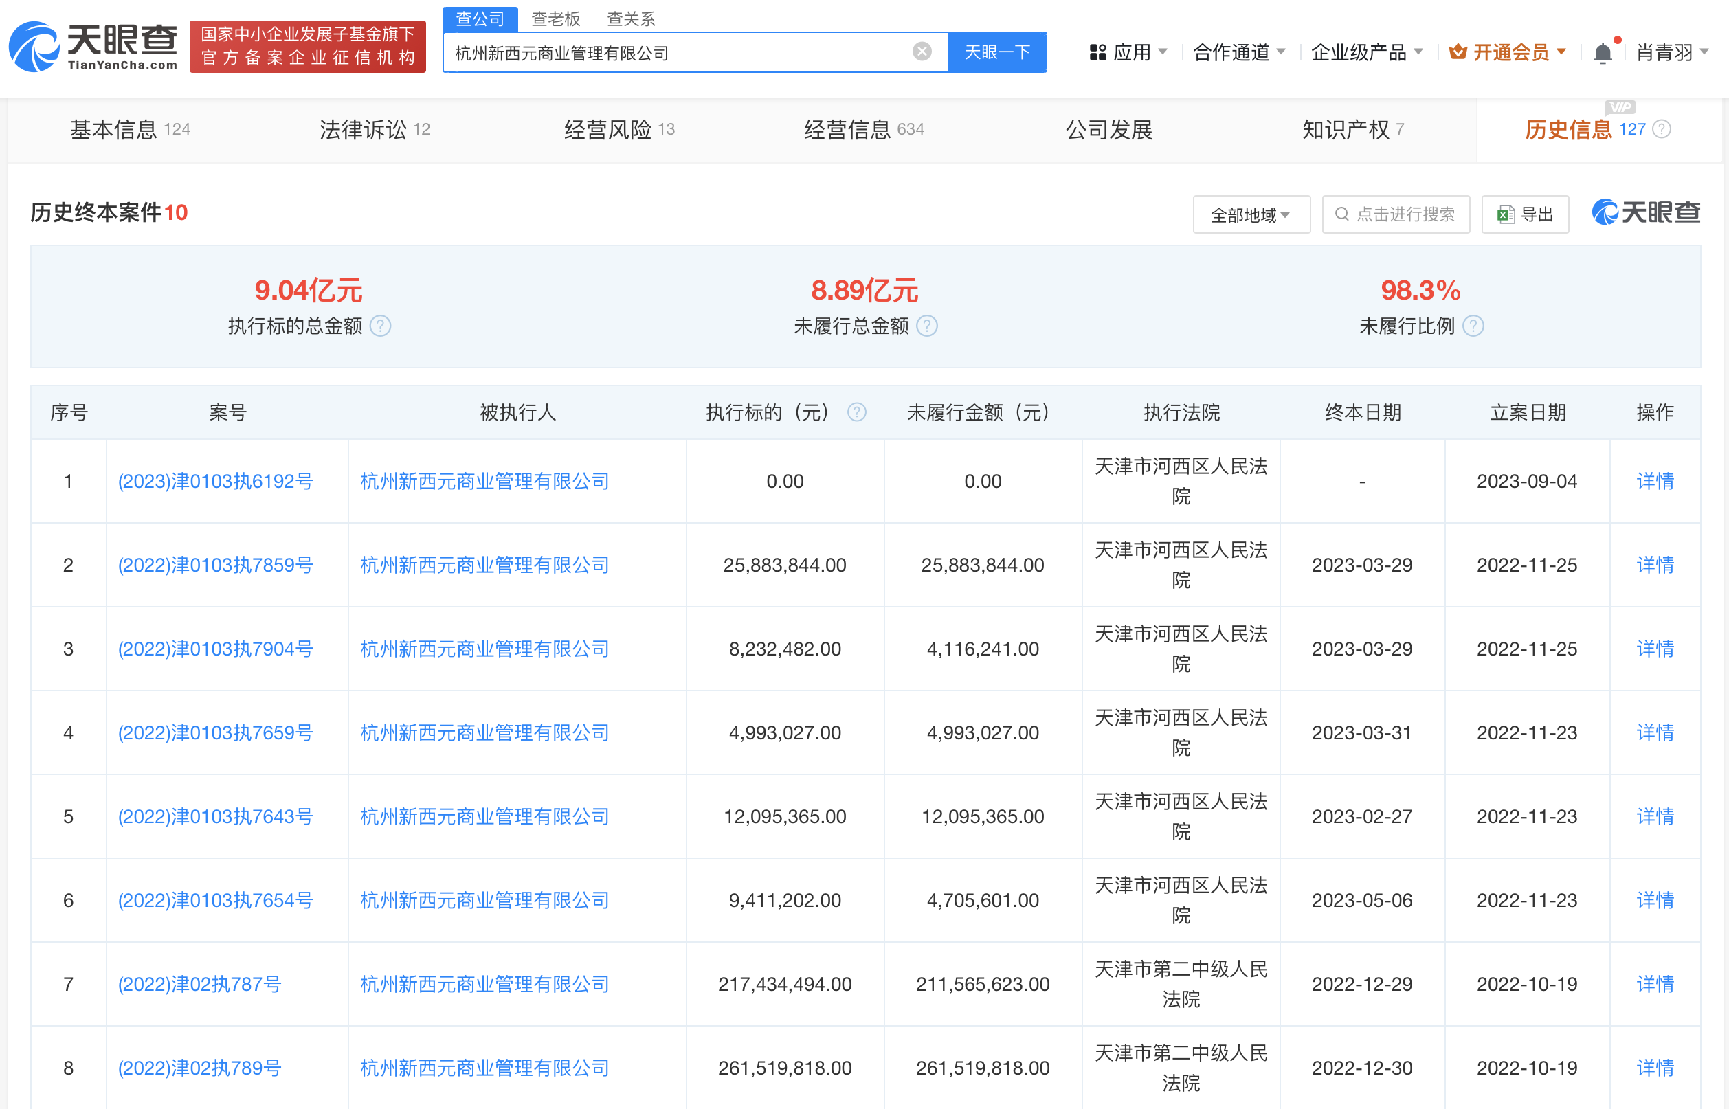
Task: Click the apps grid icon next to 应用
Action: [x=1097, y=53]
